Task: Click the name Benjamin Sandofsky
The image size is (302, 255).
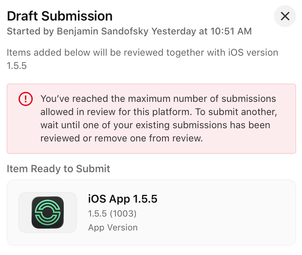Action: pyautogui.click(x=103, y=32)
